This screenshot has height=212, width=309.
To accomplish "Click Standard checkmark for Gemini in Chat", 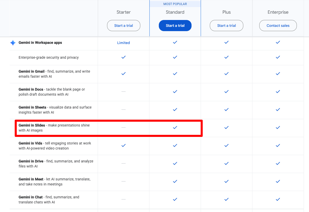I will [x=175, y=199].
